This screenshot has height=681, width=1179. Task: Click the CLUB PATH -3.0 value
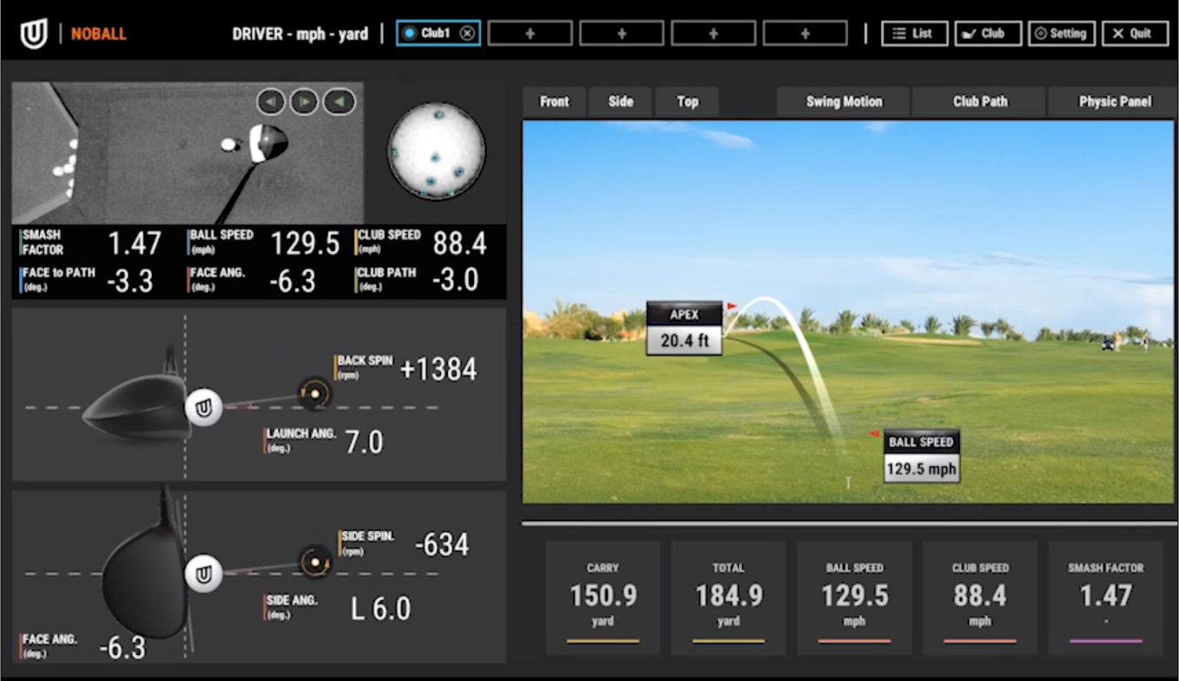click(454, 281)
